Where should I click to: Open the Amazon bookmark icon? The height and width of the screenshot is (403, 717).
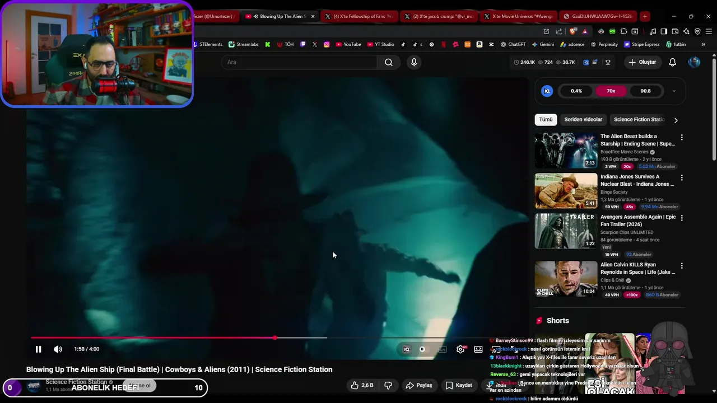(x=479, y=44)
